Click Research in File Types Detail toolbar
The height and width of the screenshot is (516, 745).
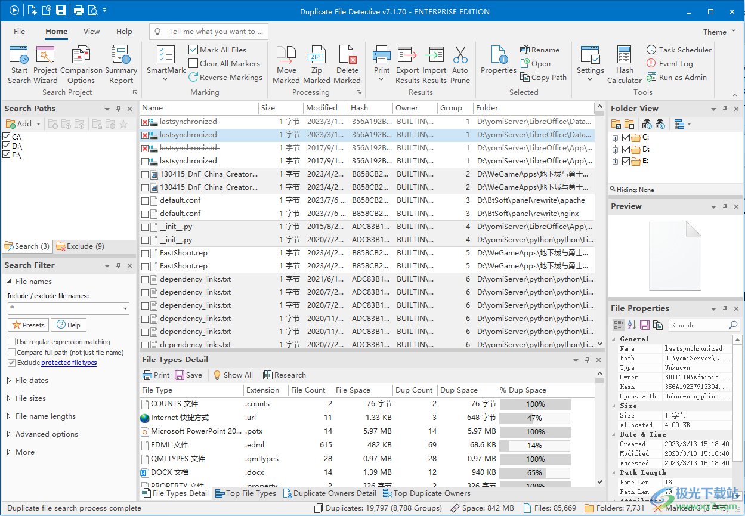285,375
